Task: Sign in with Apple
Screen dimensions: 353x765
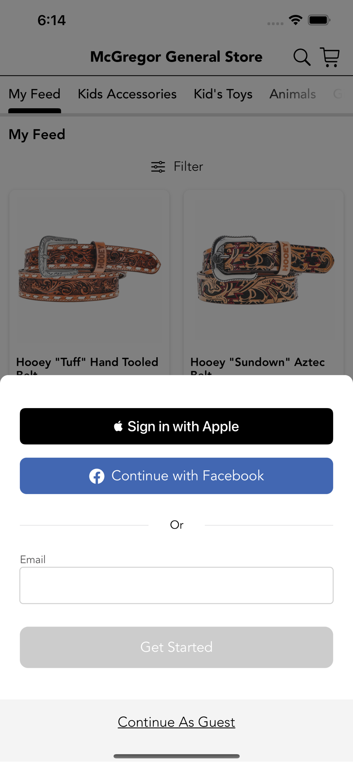Action: point(176,426)
